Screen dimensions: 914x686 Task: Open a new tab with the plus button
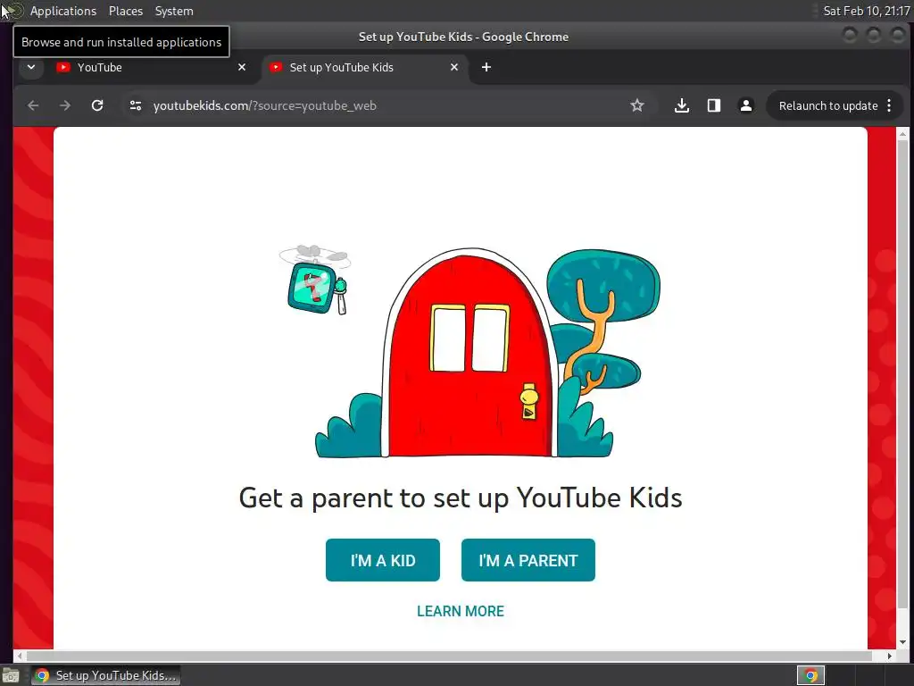(x=486, y=67)
